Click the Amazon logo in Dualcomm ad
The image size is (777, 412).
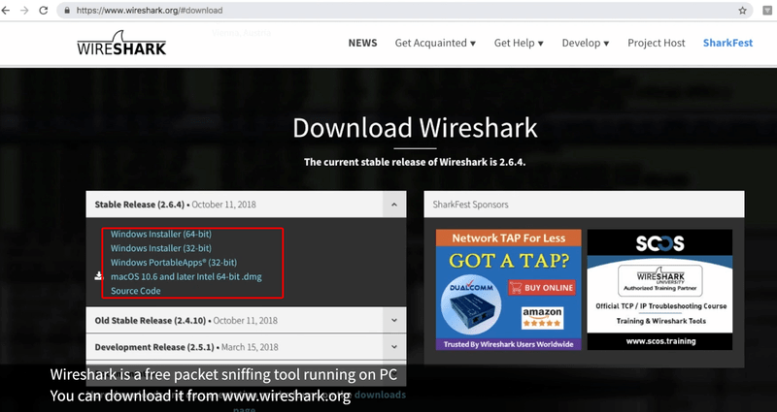click(541, 317)
